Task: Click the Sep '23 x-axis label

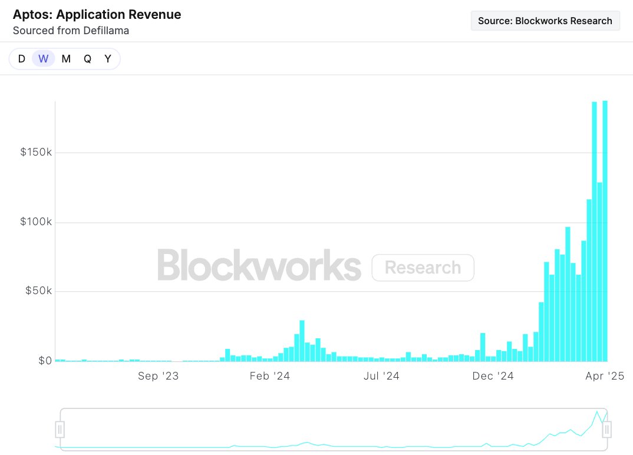Action: pyautogui.click(x=157, y=376)
